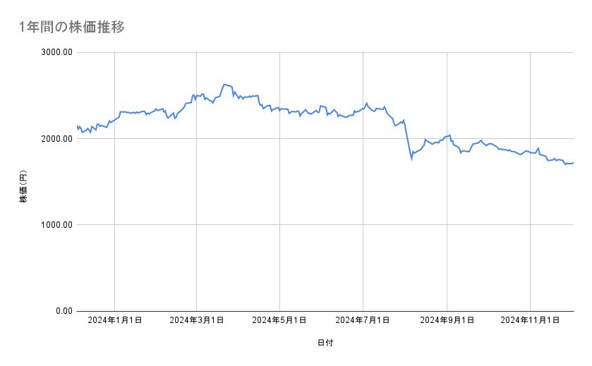
Task: Click the 2024年3月1日 x-axis label
Action: (x=198, y=321)
